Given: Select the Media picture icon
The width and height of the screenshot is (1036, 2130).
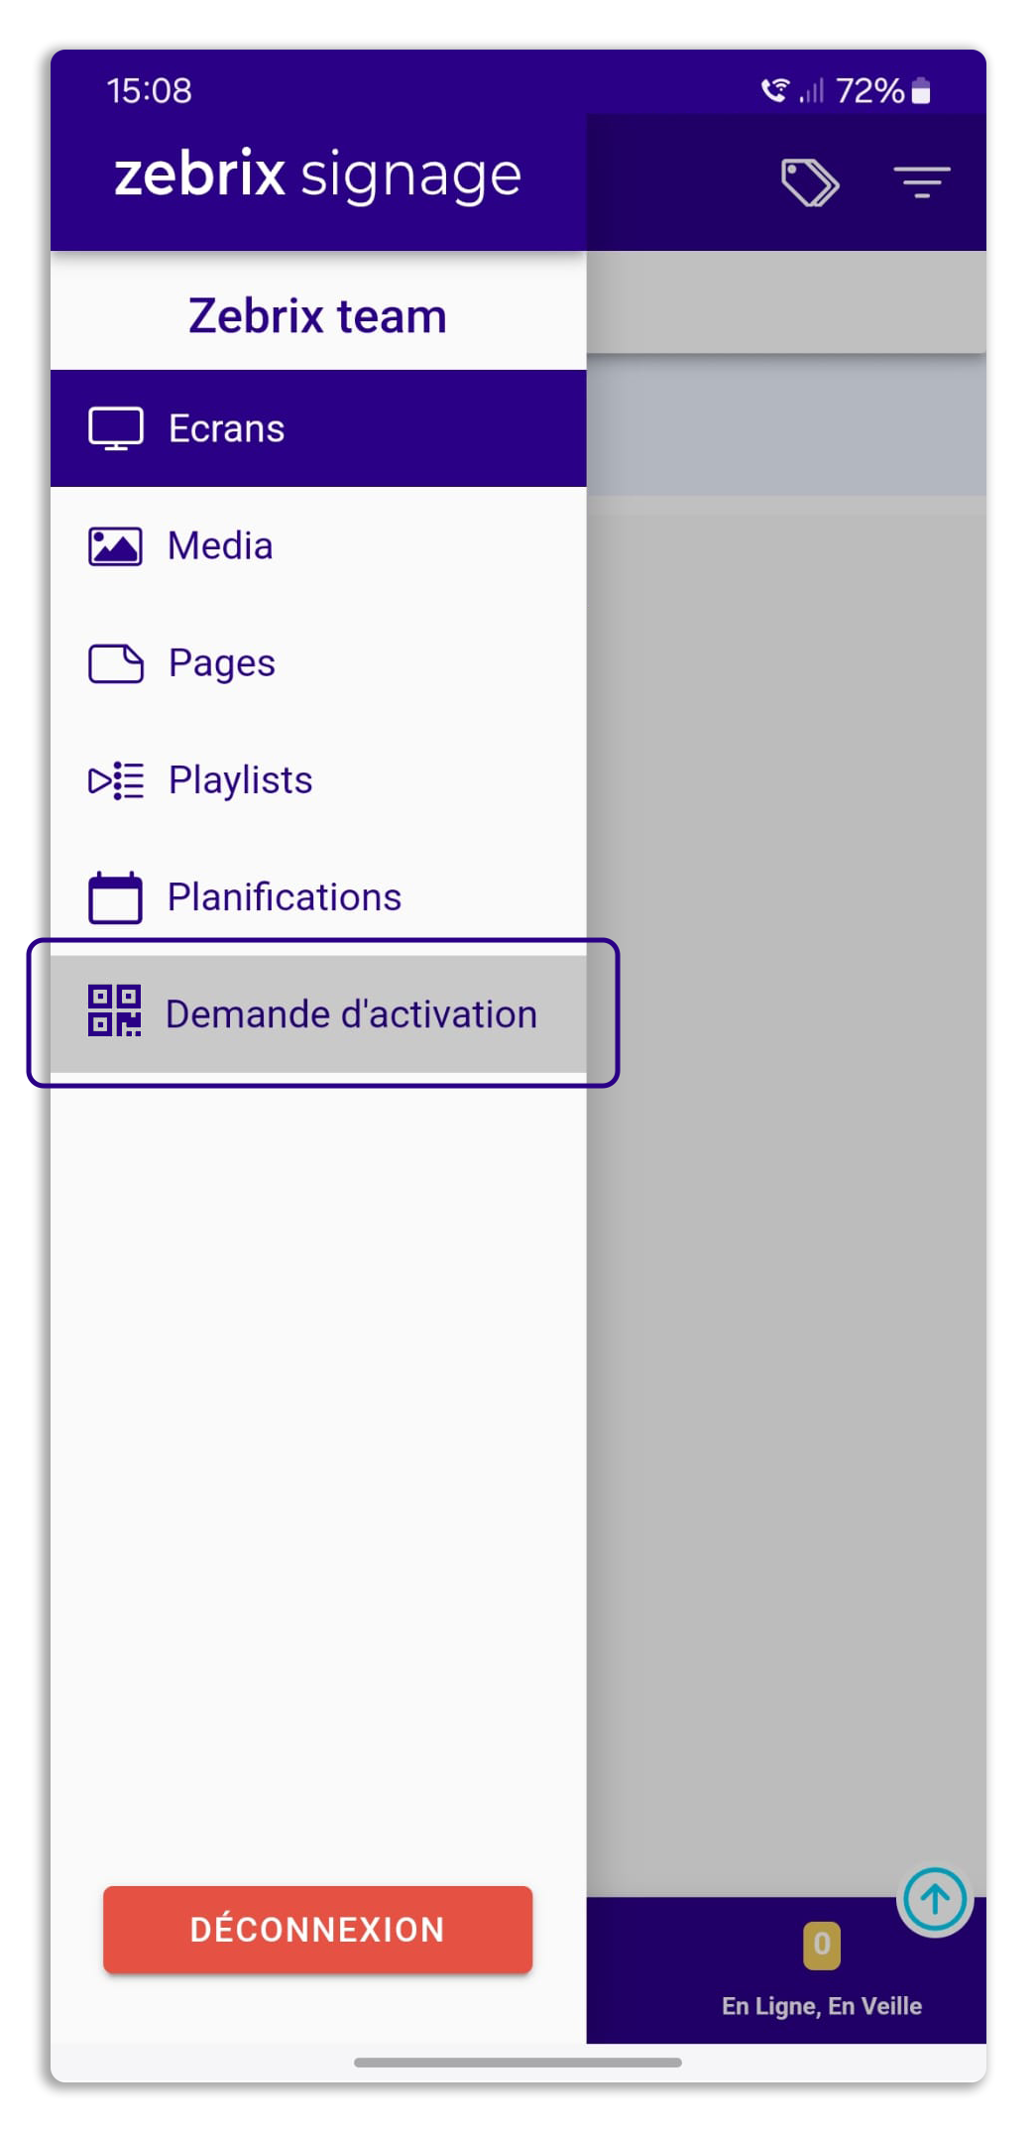Looking at the screenshot, I should tap(115, 546).
